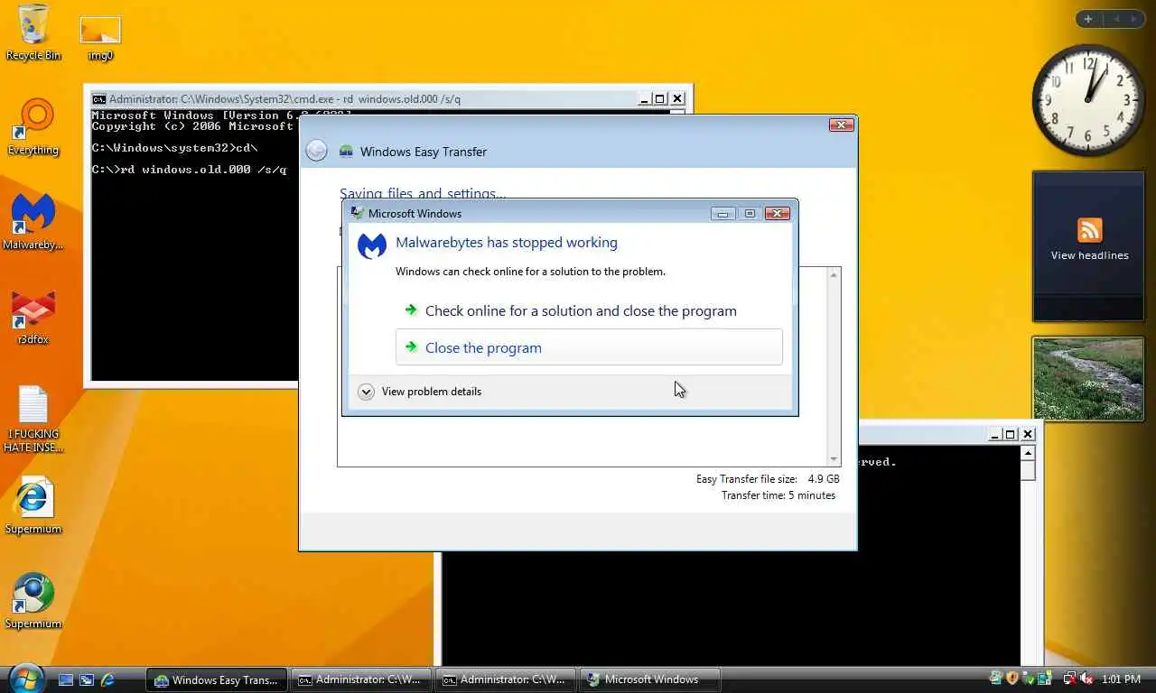Click the Microsoft Windows dialog title bar icon
The image size is (1156, 693).
coord(357,214)
